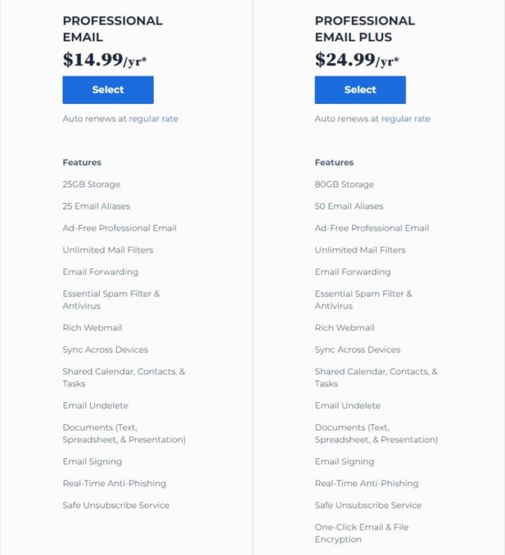This screenshot has width=505, height=555.
Task: Click Safe Unsubscribe Service under Professional Email Plus
Action: tap(367, 505)
